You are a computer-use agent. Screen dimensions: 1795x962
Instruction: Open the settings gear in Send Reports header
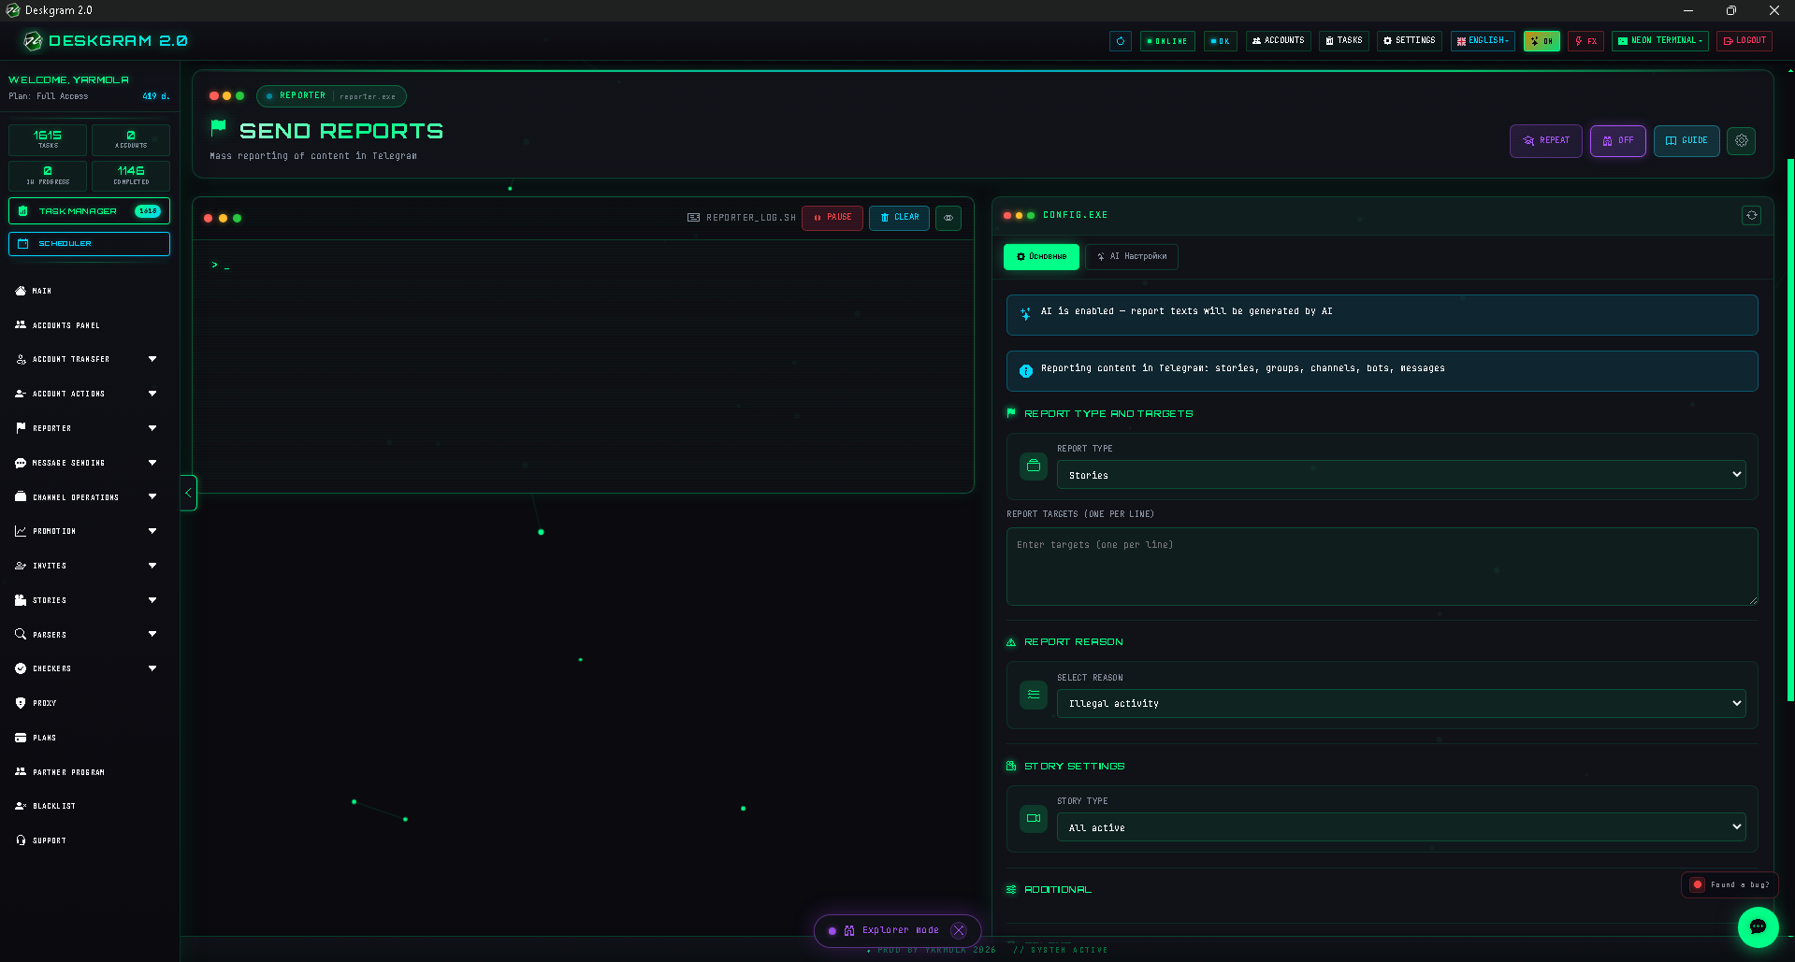[1741, 140]
